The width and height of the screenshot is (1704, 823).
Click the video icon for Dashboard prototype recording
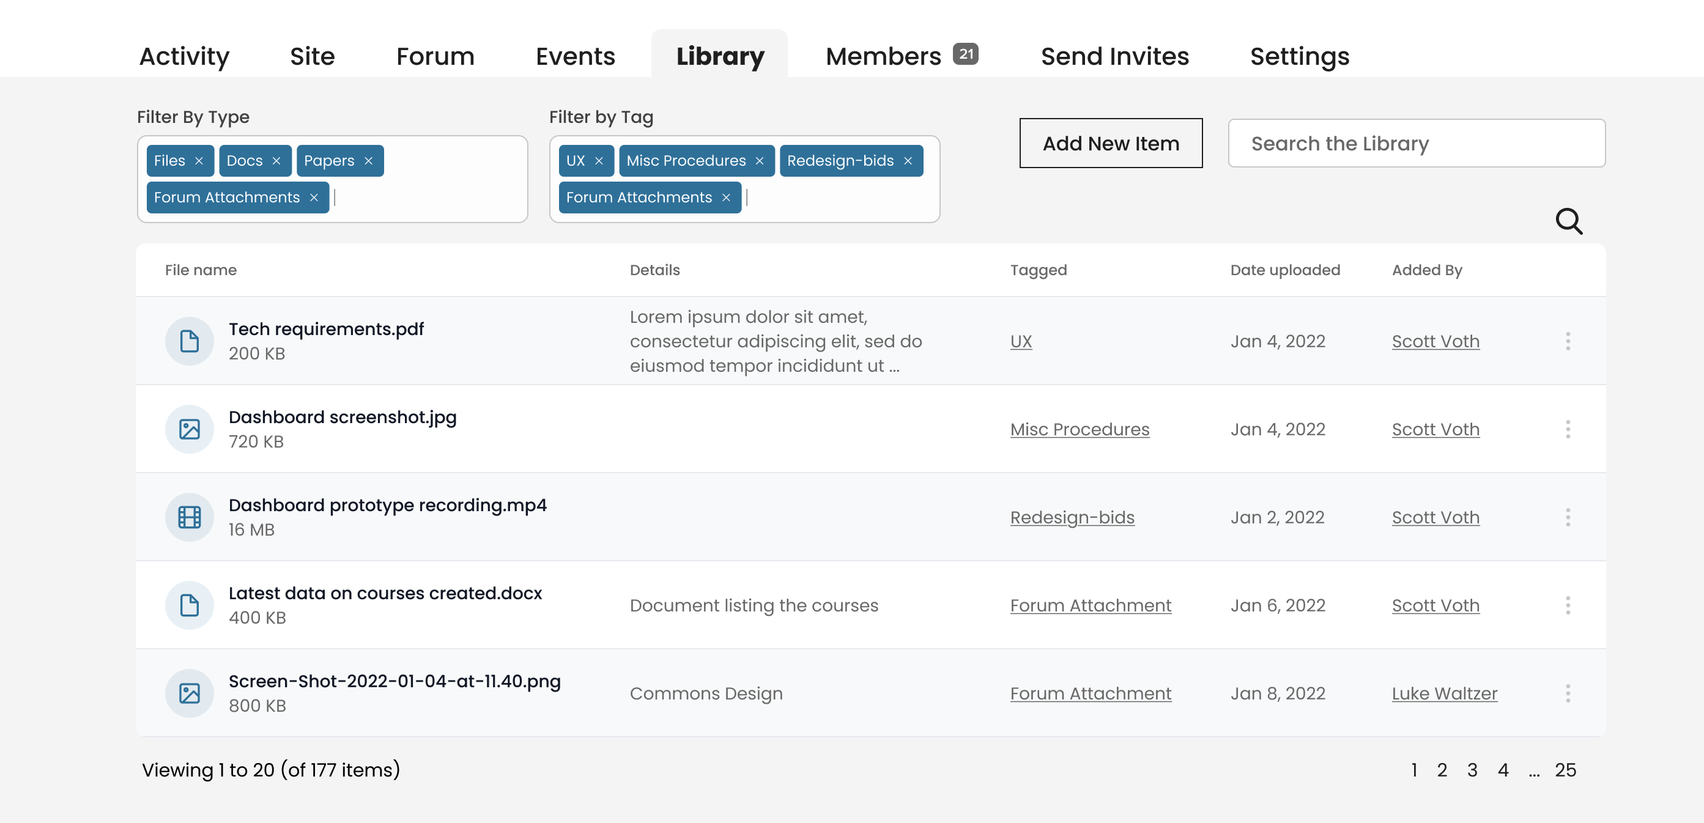(x=189, y=517)
